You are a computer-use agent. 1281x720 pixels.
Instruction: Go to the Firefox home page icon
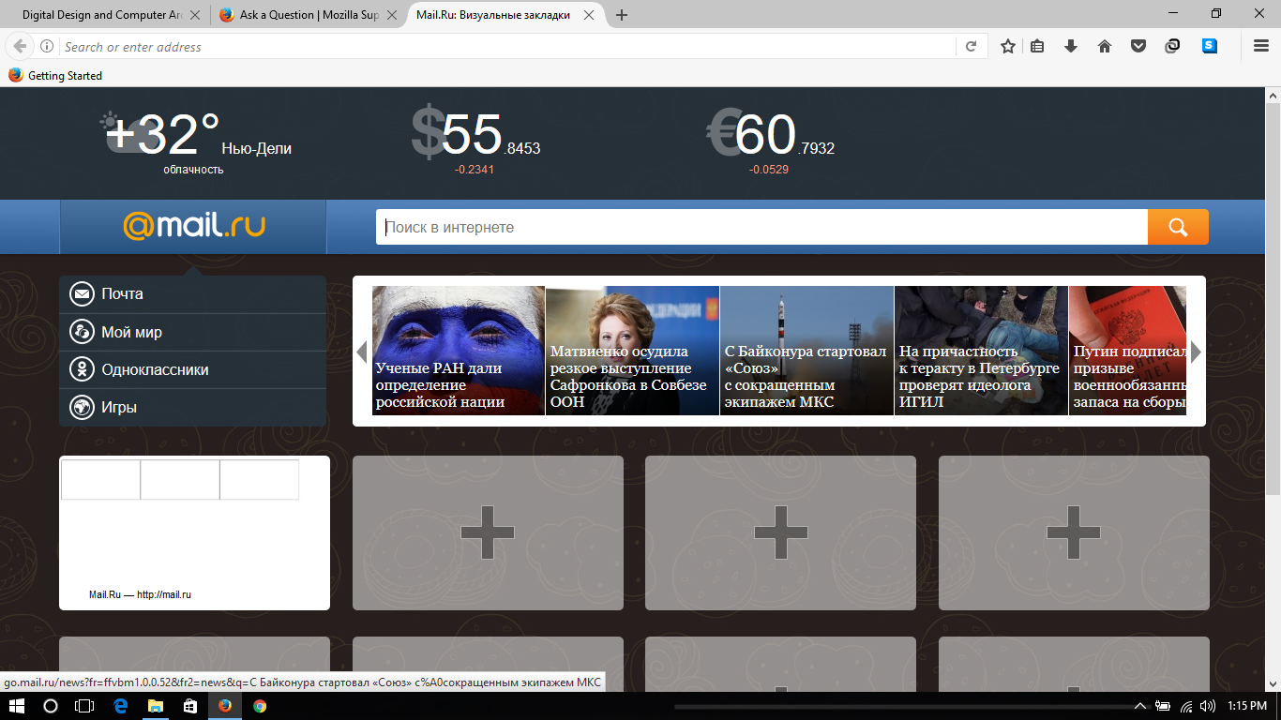[1105, 46]
